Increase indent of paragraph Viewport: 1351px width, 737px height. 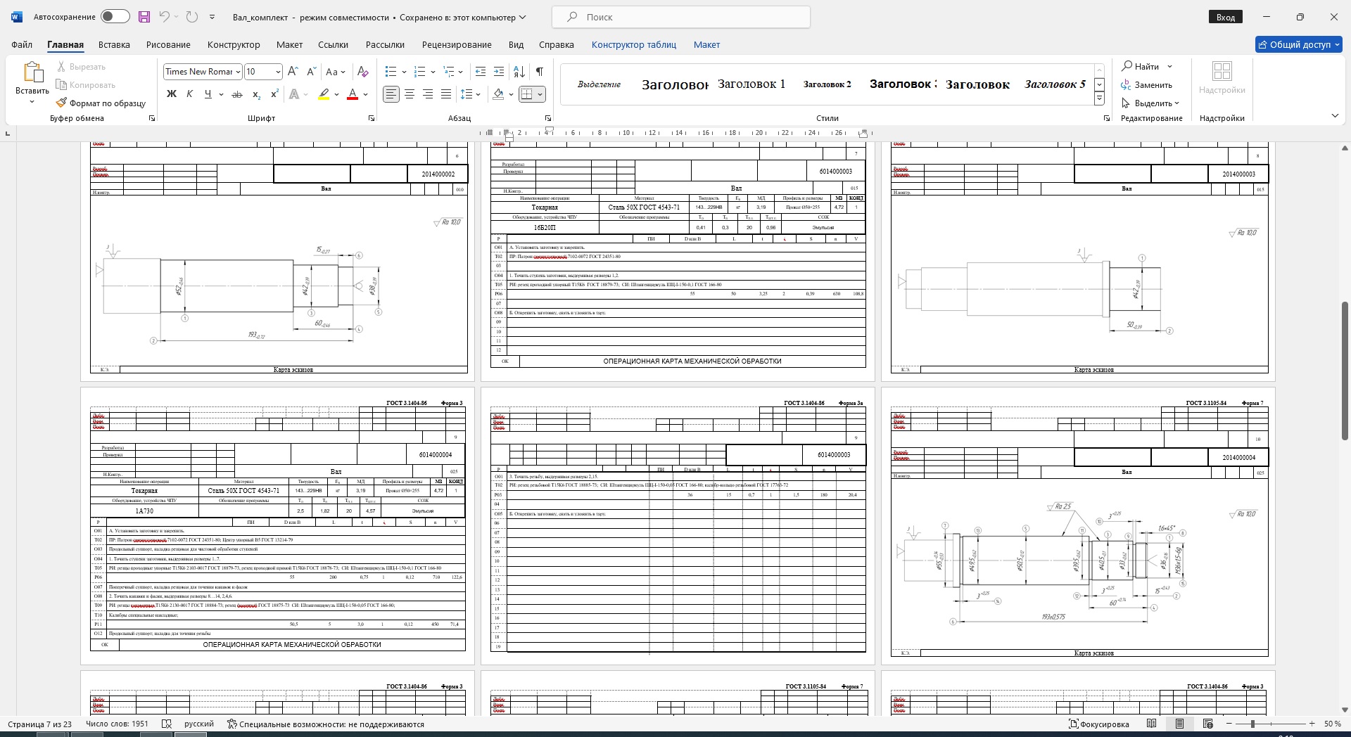499,72
